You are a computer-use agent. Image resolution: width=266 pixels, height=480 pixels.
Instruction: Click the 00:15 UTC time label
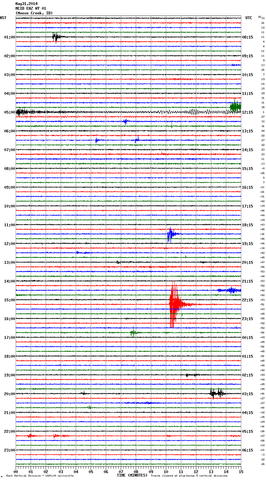click(248, 338)
